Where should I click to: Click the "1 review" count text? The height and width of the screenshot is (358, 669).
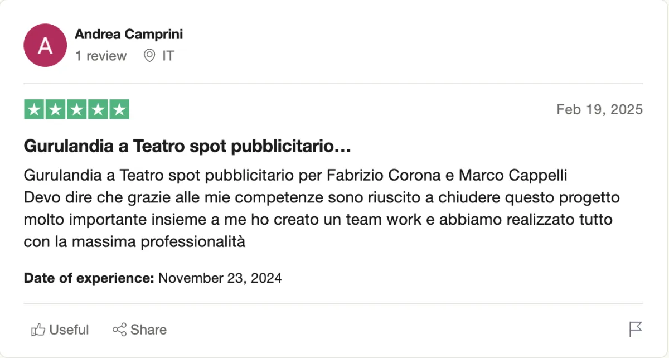pyautogui.click(x=101, y=56)
